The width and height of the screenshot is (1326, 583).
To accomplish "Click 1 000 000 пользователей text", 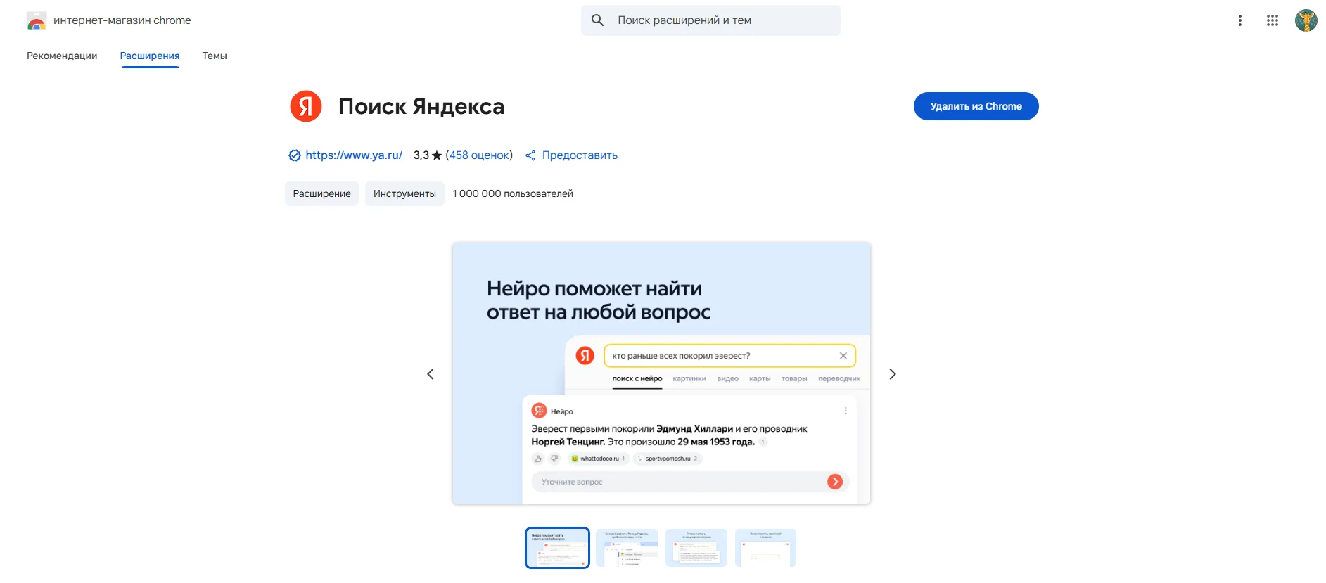I will [x=513, y=193].
